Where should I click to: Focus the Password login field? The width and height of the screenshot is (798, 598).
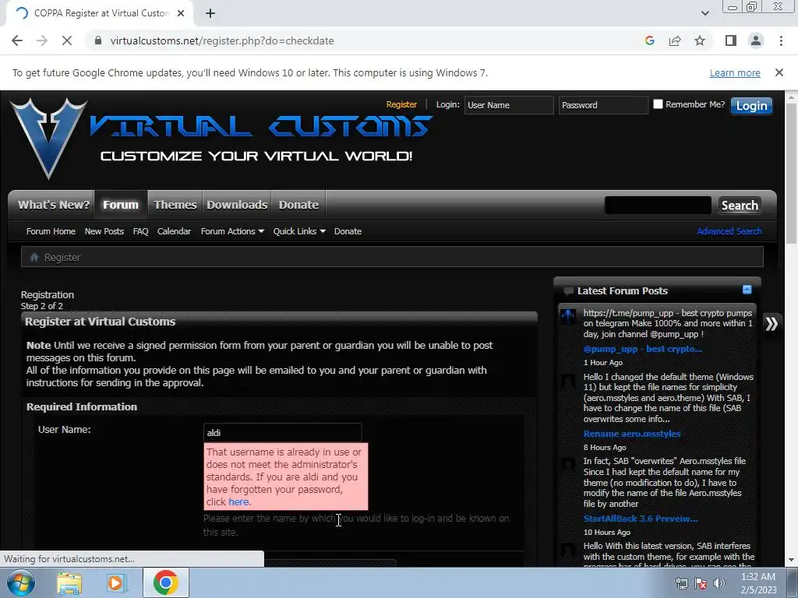[603, 105]
